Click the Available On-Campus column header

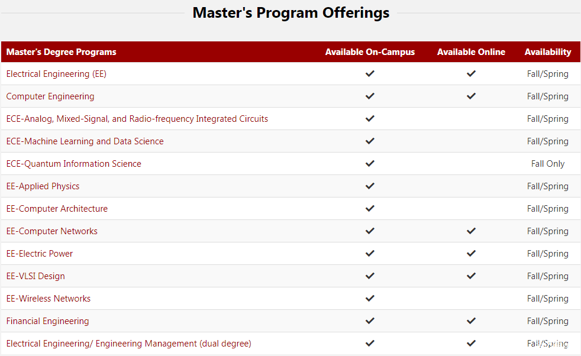pyautogui.click(x=370, y=52)
